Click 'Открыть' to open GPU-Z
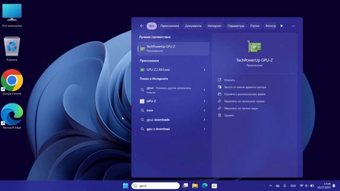Viewport: 340px width, 191px height. [227, 80]
